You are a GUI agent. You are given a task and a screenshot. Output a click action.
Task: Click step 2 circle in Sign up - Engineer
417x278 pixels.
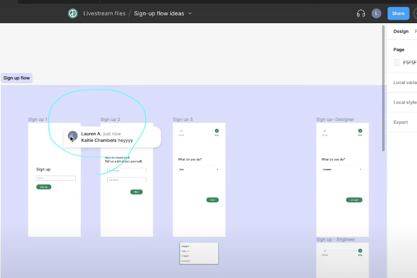point(360,251)
